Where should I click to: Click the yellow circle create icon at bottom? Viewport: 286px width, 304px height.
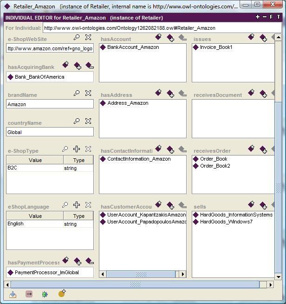coord(62,293)
